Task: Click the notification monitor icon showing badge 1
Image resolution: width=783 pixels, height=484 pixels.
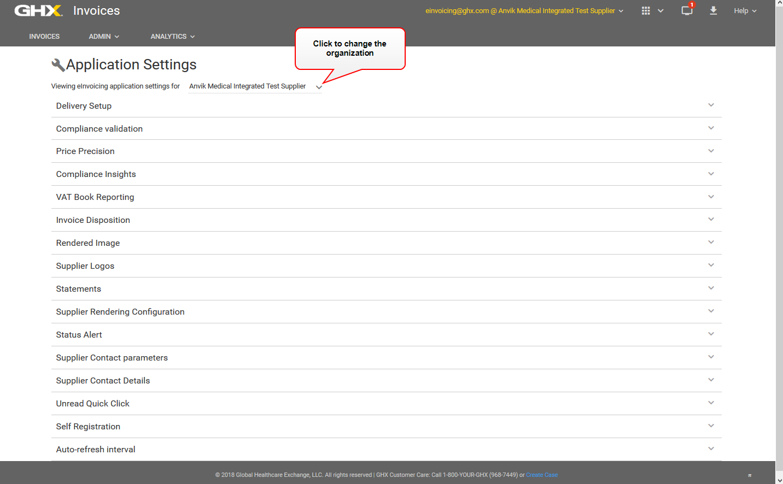Action: pos(687,10)
